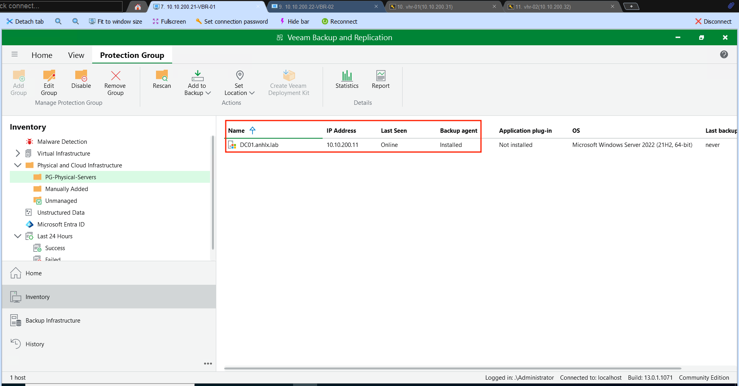Click the Inventory tree vertical scrollbar
This screenshot has width=739, height=386.
(213, 192)
